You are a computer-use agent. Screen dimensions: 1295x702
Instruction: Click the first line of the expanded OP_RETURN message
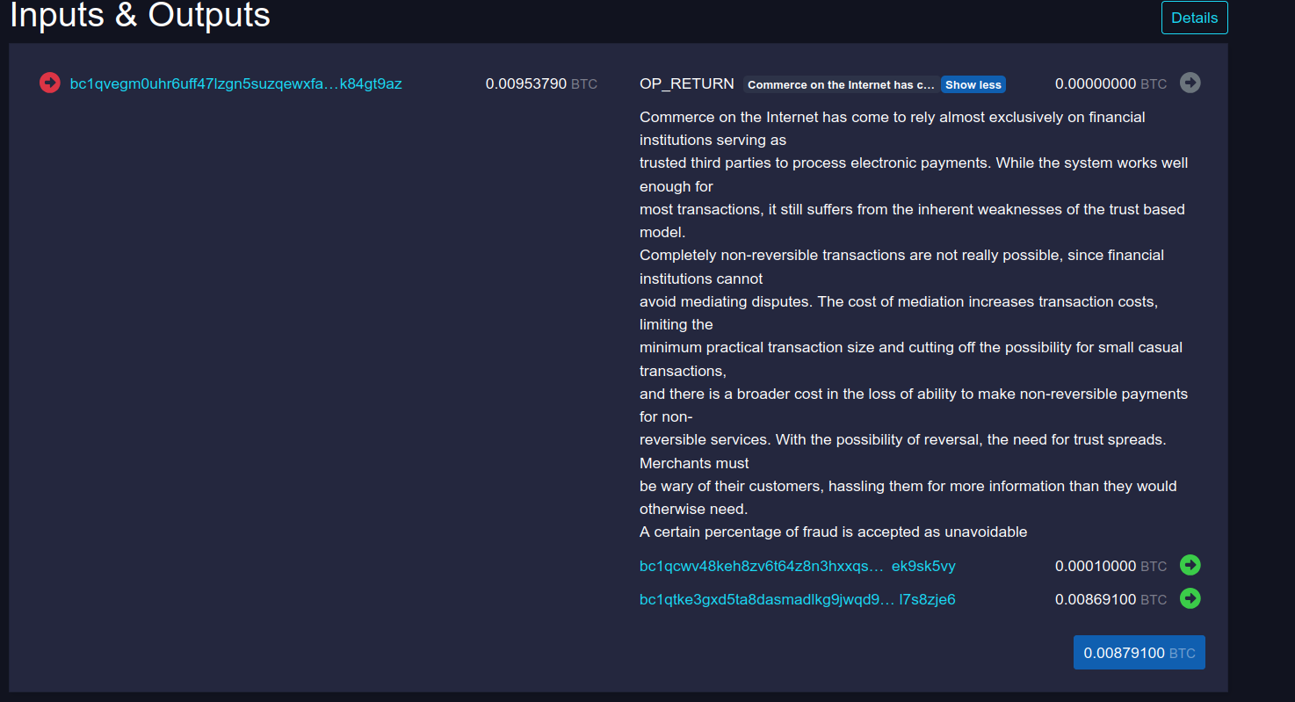892,117
